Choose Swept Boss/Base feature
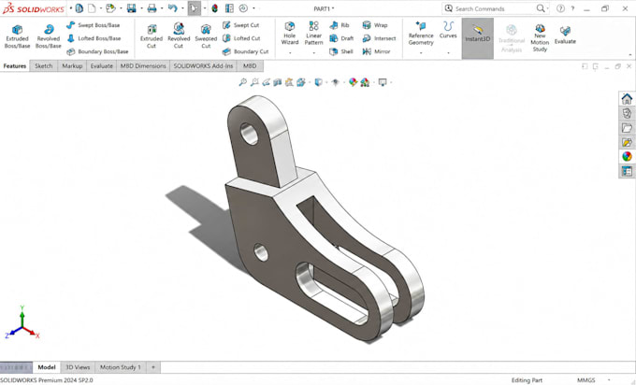 click(x=94, y=25)
